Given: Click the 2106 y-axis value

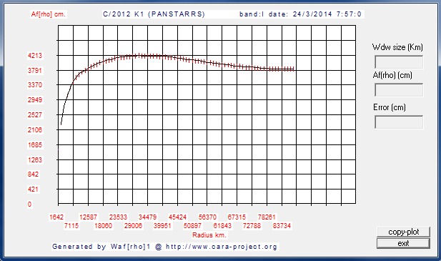Looking at the screenshot, I should pyautogui.click(x=35, y=129).
